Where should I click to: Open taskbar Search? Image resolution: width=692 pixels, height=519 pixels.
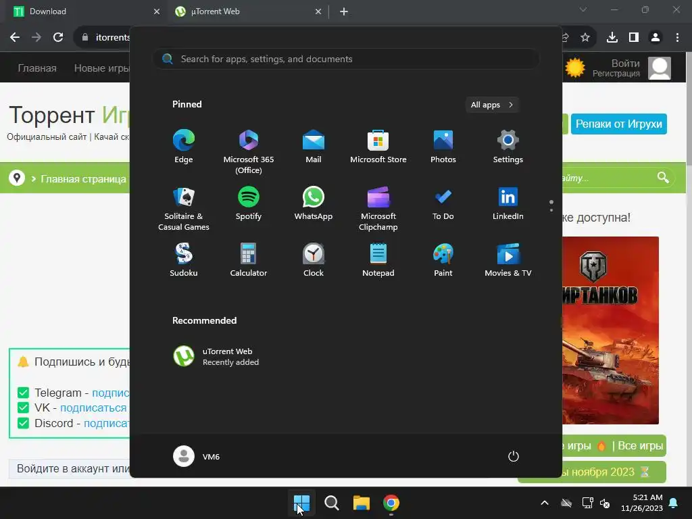pos(331,503)
